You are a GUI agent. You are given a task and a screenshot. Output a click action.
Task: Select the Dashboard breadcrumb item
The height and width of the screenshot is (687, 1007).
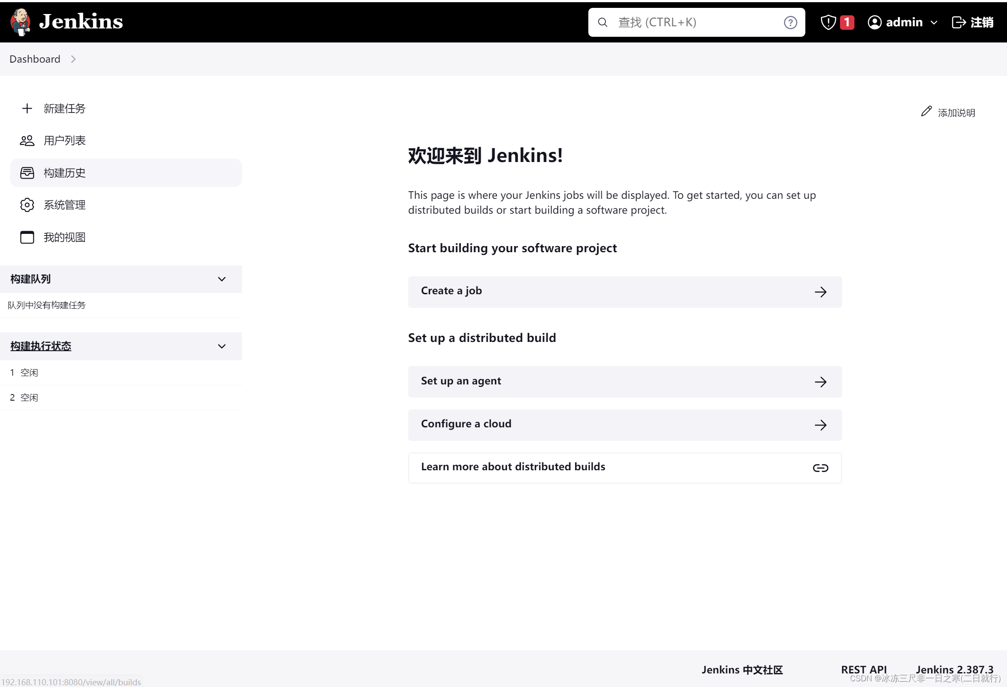pos(35,59)
